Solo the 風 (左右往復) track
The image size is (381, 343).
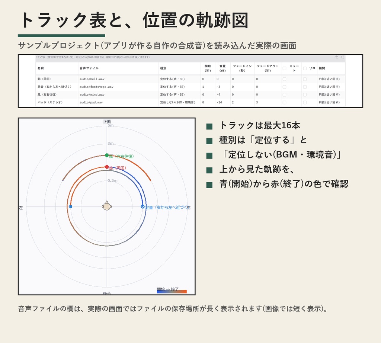point(305,95)
